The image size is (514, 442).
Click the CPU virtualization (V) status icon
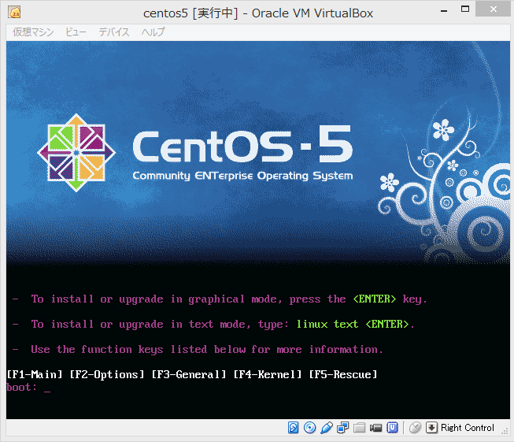click(392, 428)
